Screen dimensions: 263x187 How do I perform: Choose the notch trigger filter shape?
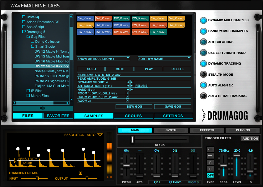pyautogui.click(x=210, y=168)
